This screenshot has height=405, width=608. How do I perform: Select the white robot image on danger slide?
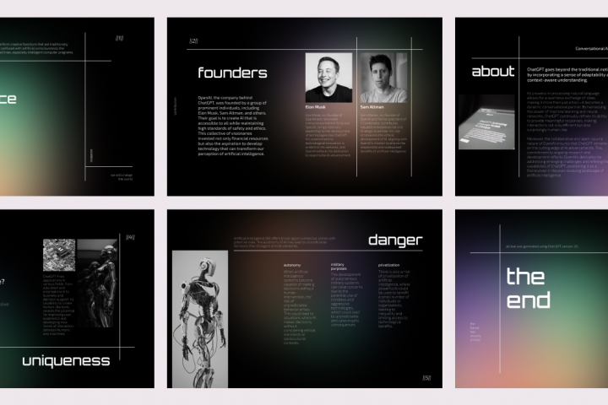(x=200, y=319)
